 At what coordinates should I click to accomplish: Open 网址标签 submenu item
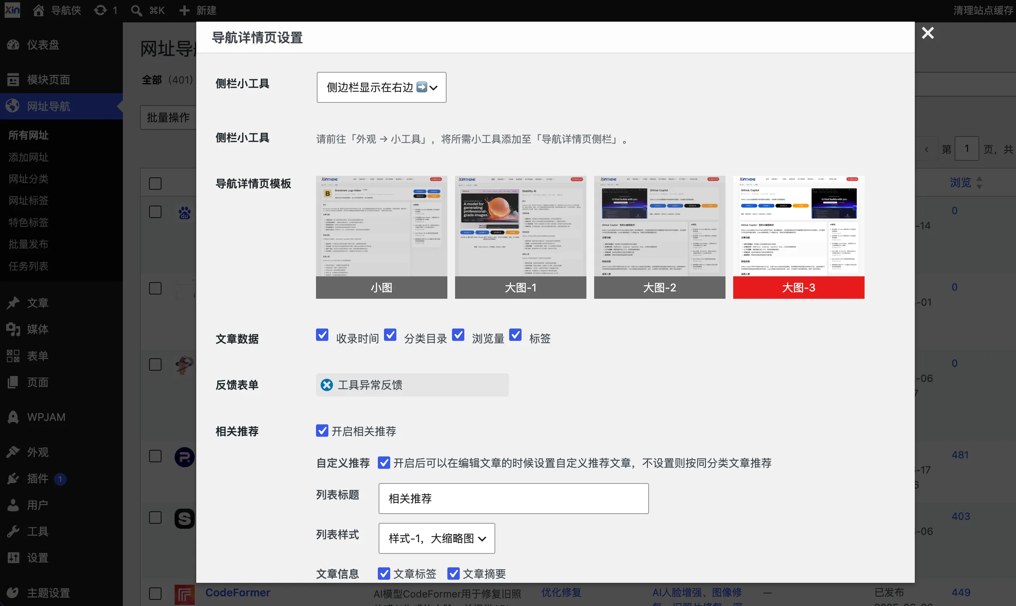[29, 201]
